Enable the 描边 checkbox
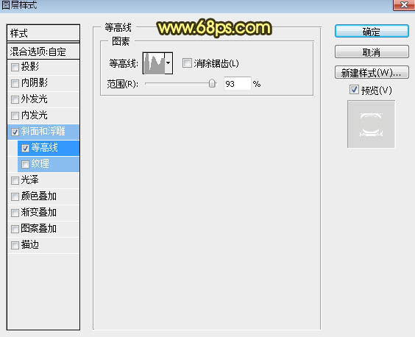Viewport: 415px width, 337px height. [x=15, y=245]
